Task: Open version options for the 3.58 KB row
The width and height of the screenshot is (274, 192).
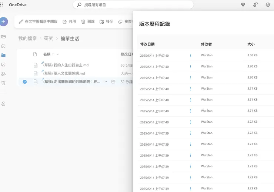Action: (x=191, y=56)
